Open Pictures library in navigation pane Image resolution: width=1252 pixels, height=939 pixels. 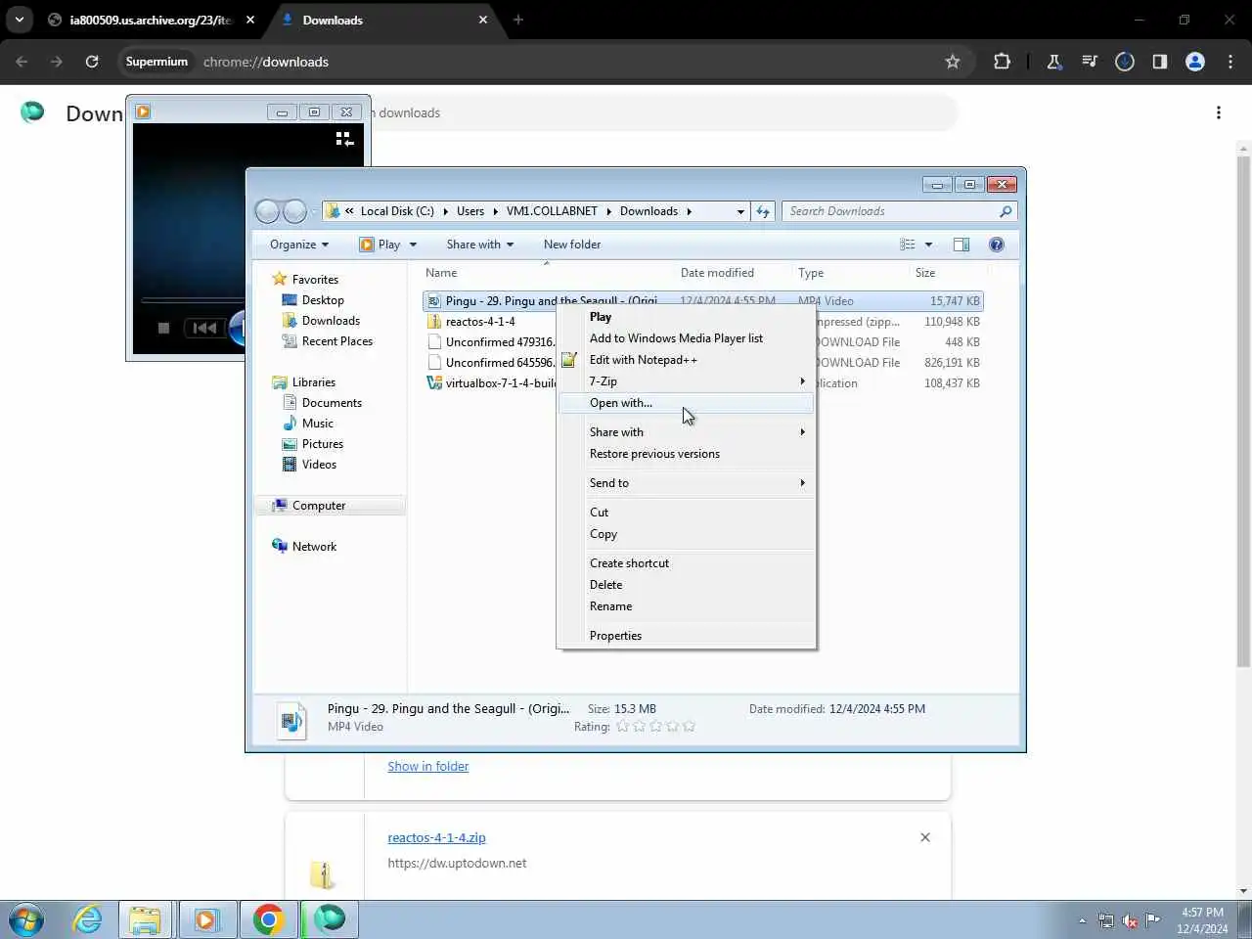click(x=322, y=444)
